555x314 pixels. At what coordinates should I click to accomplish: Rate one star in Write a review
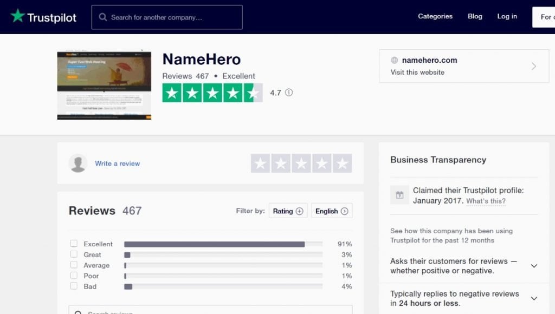point(261,163)
